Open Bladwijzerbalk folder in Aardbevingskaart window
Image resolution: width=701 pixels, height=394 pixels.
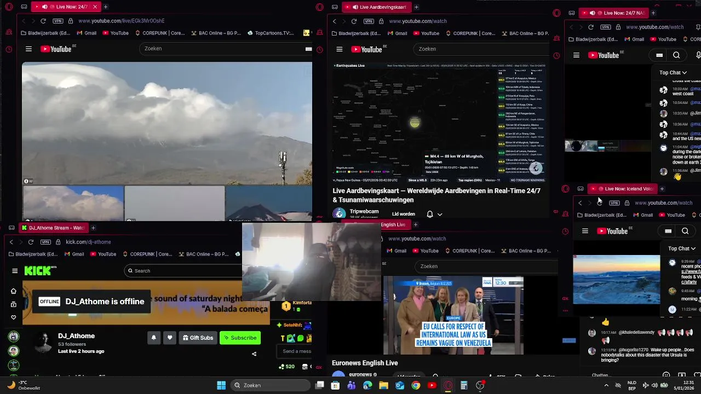356,33
